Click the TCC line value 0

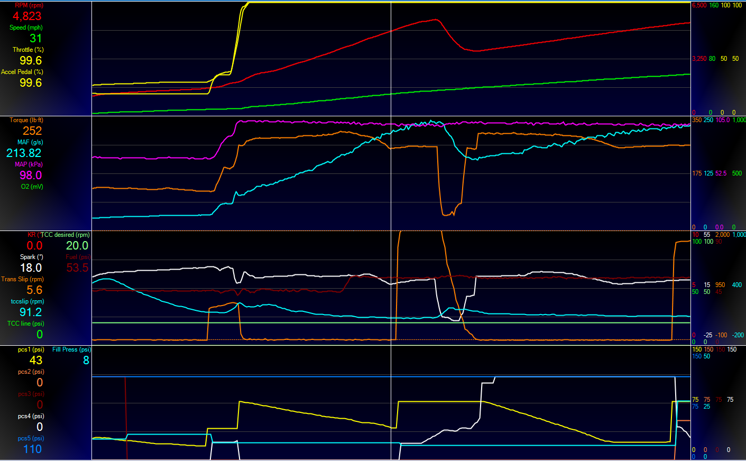pyautogui.click(x=40, y=334)
